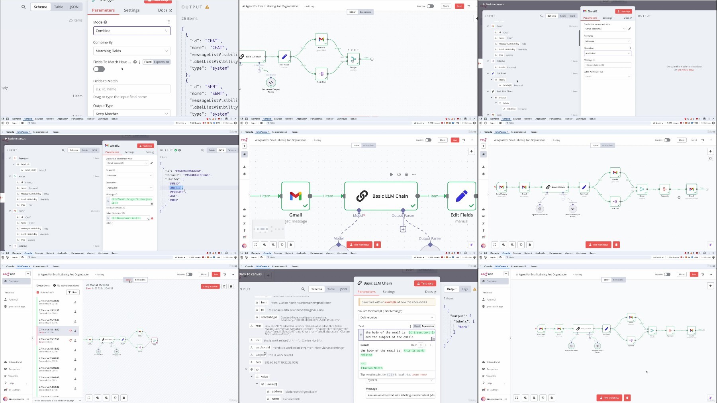Image resolution: width=717 pixels, height=403 pixels.
Task: Toggle Inactive switch above the zoomed Basic LLM Chain canvas
Action: click(428, 140)
